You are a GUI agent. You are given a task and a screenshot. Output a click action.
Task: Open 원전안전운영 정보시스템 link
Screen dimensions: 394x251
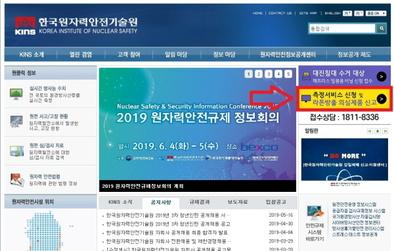tap(354, 204)
